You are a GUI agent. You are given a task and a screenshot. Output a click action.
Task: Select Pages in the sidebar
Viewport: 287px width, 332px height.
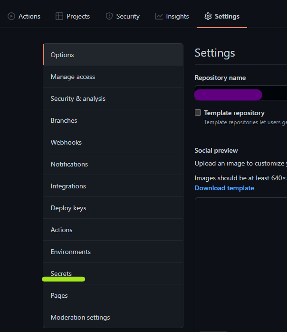pos(59,295)
